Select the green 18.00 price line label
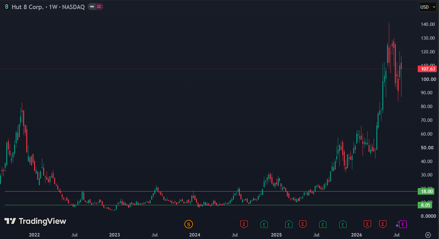 [426, 192]
